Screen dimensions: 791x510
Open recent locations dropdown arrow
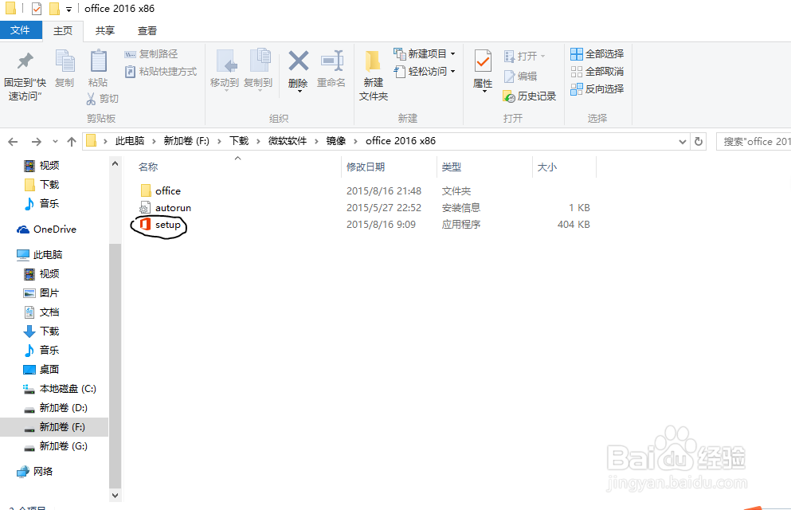click(55, 142)
